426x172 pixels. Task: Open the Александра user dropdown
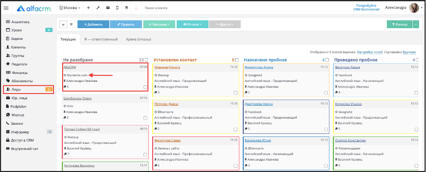coord(396,7)
